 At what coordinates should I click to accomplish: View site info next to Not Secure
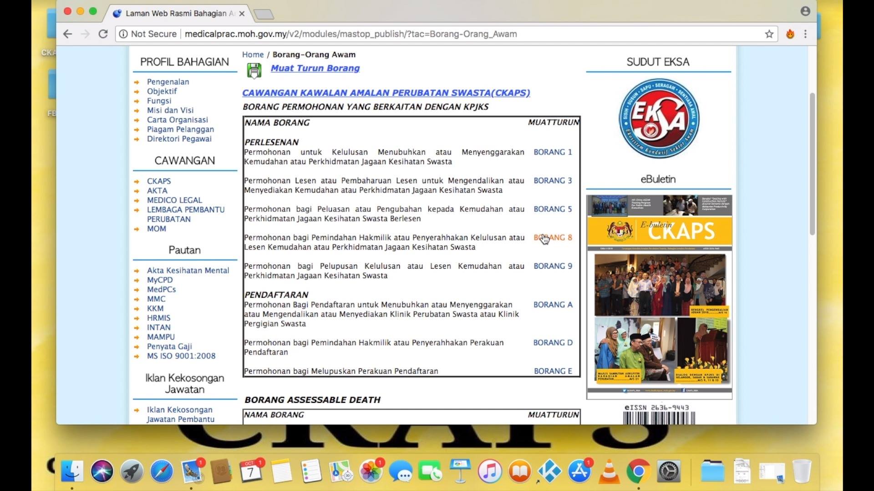[123, 34]
